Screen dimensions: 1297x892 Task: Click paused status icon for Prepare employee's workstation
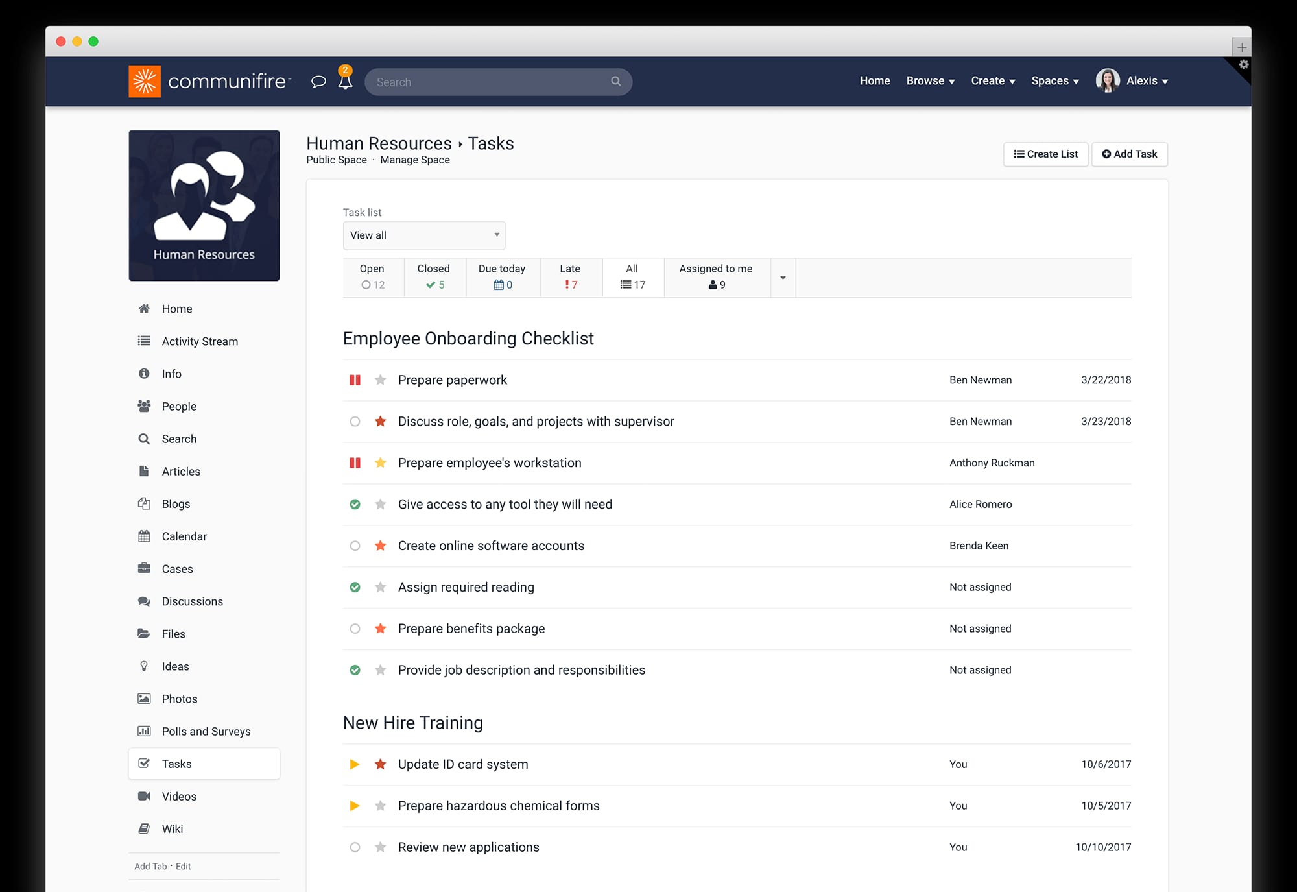click(x=355, y=463)
